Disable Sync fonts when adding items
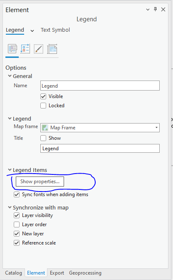Viewport: 173px width, 280px height. 17,194
